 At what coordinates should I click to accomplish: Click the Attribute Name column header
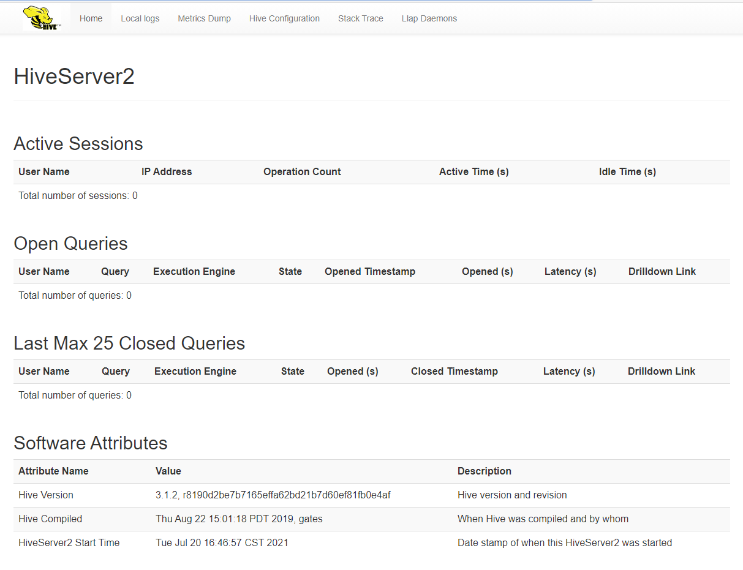click(x=53, y=471)
